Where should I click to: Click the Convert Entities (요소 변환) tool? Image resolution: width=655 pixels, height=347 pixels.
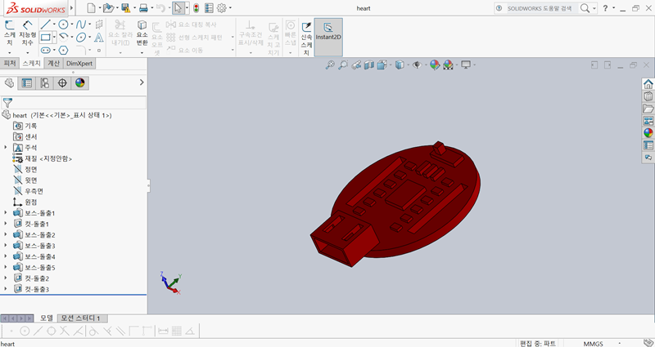point(142,33)
